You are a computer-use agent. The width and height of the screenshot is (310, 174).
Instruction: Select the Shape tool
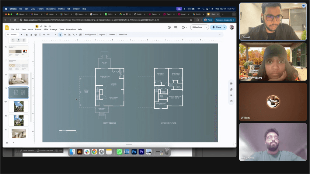tap(69, 35)
